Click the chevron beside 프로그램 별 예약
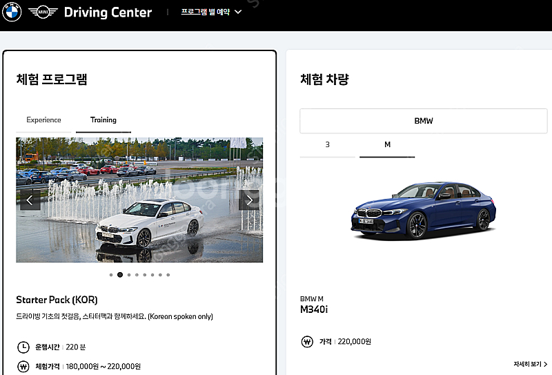The image size is (552, 375). coord(238,12)
